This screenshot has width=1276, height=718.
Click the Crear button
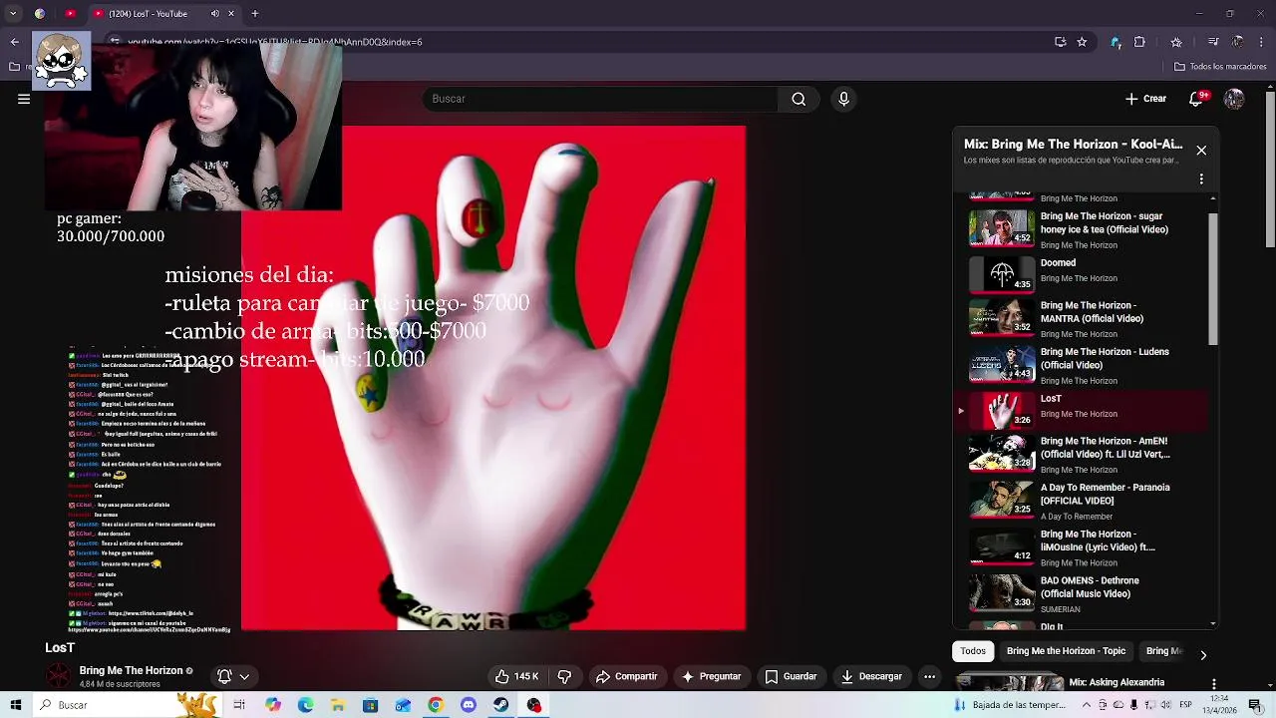point(1145,99)
